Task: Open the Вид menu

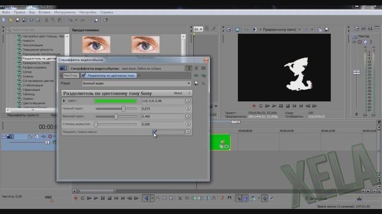Action: tap(32, 12)
